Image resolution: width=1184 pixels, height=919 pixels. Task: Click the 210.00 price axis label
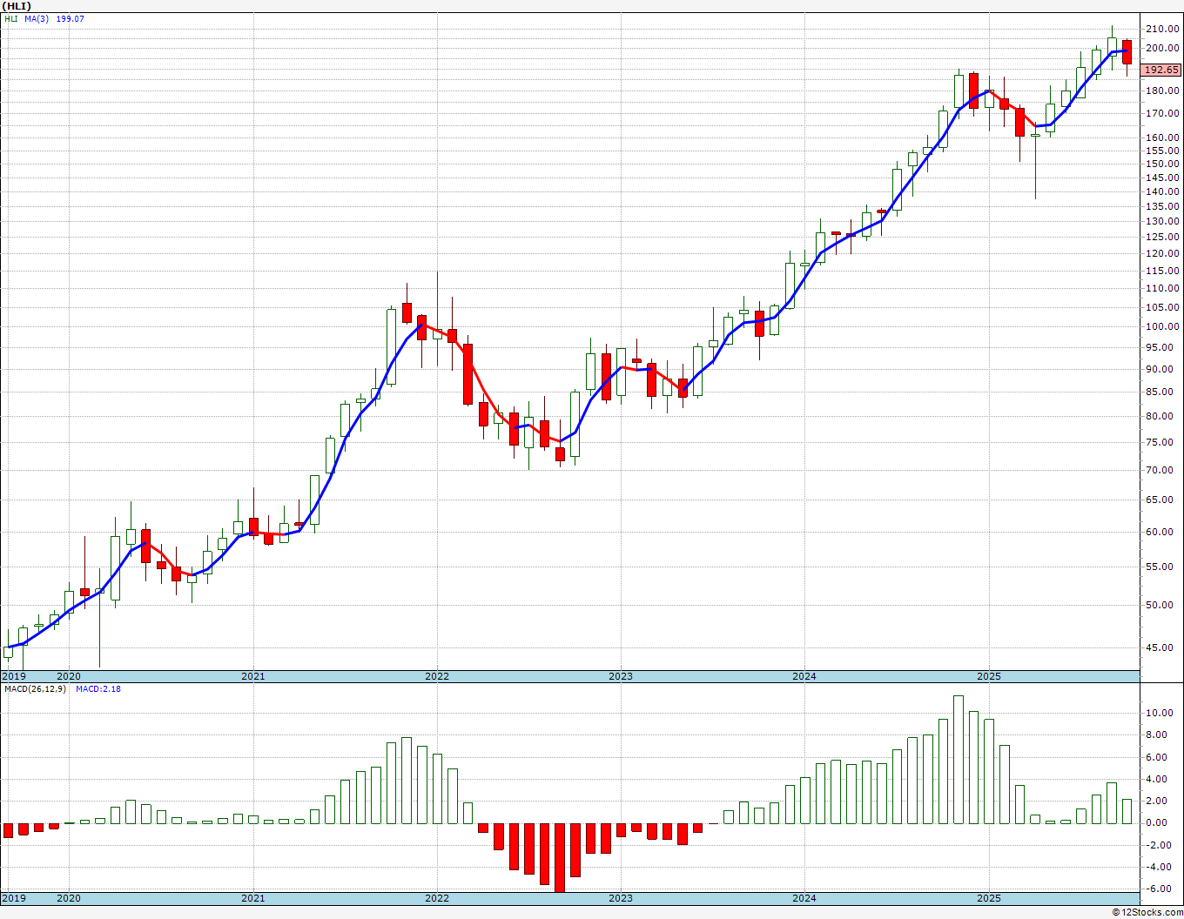pos(1161,29)
